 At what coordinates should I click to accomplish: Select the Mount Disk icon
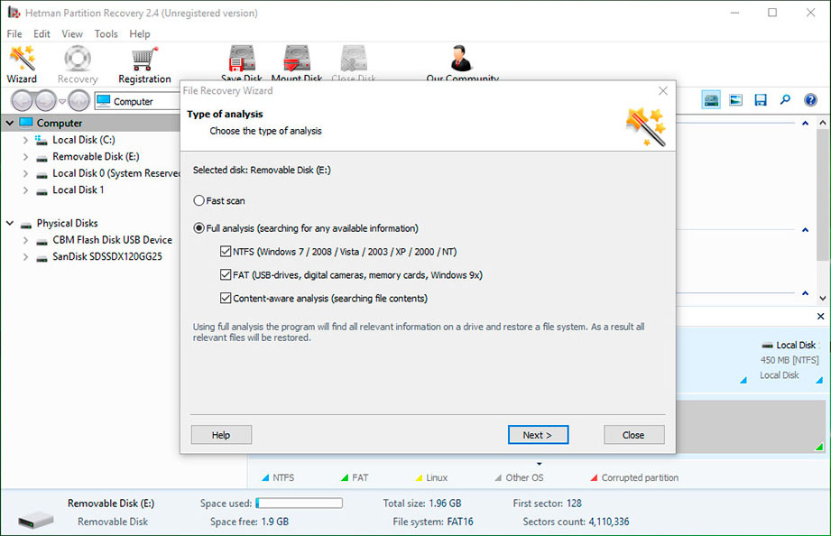(296, 57)
